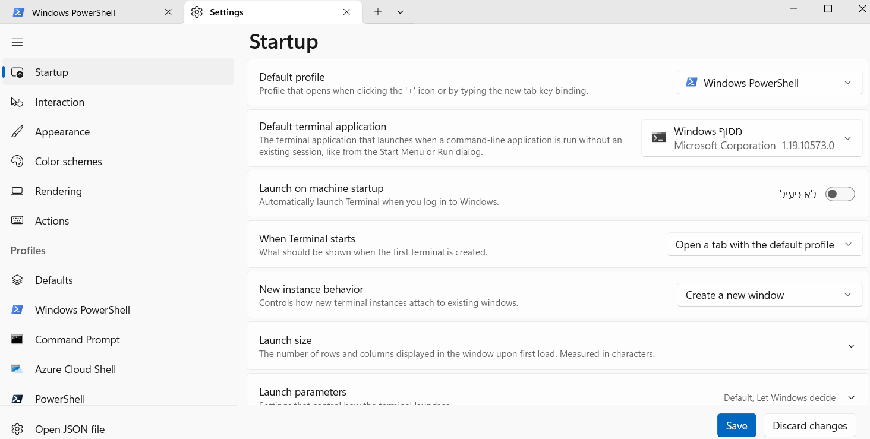Open the New instance behavior dropdown
This screenshot has height=439, width=870.
[770, 295]
